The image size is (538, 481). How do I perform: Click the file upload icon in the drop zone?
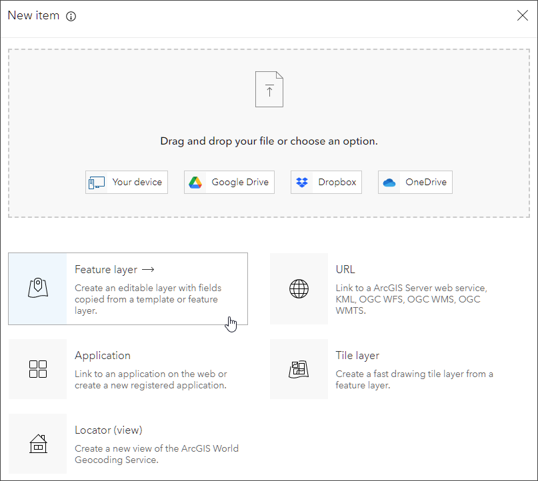tap(269, 89)
